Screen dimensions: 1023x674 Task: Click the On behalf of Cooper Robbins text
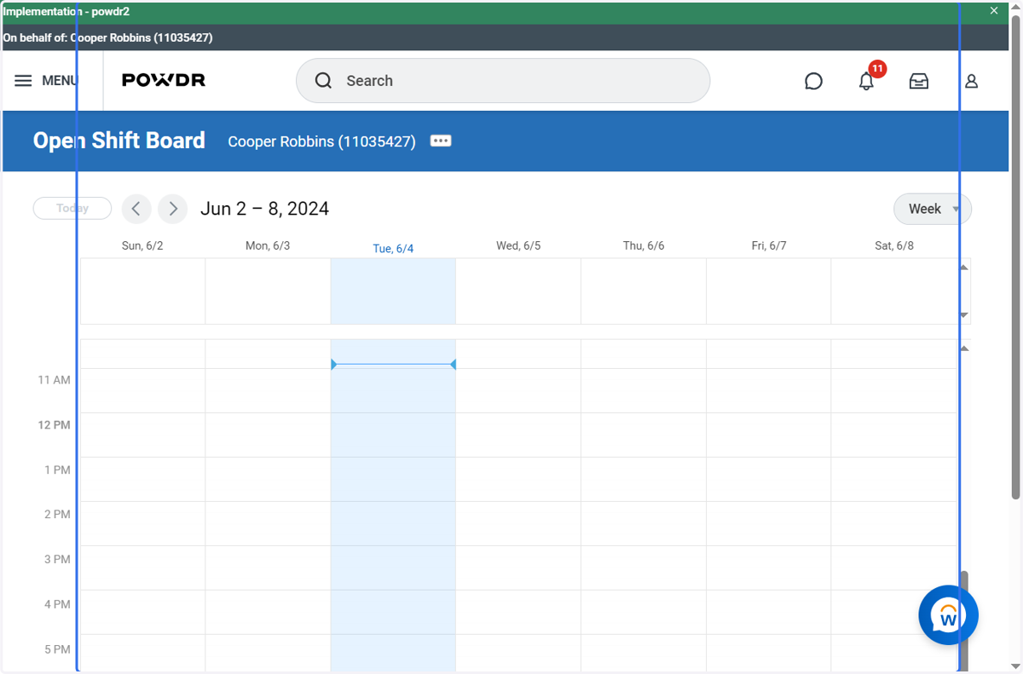coord(107,37)
